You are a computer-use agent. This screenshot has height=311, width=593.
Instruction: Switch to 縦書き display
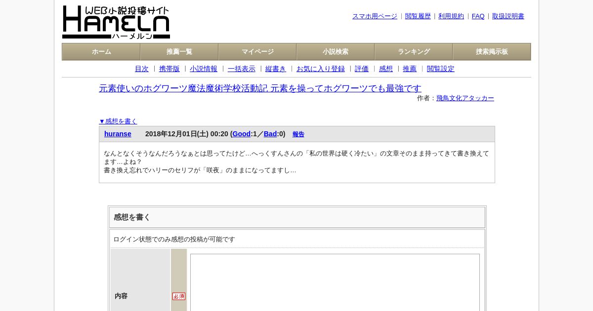click(276, 69)
